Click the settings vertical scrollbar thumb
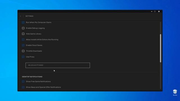 point(161,48)
